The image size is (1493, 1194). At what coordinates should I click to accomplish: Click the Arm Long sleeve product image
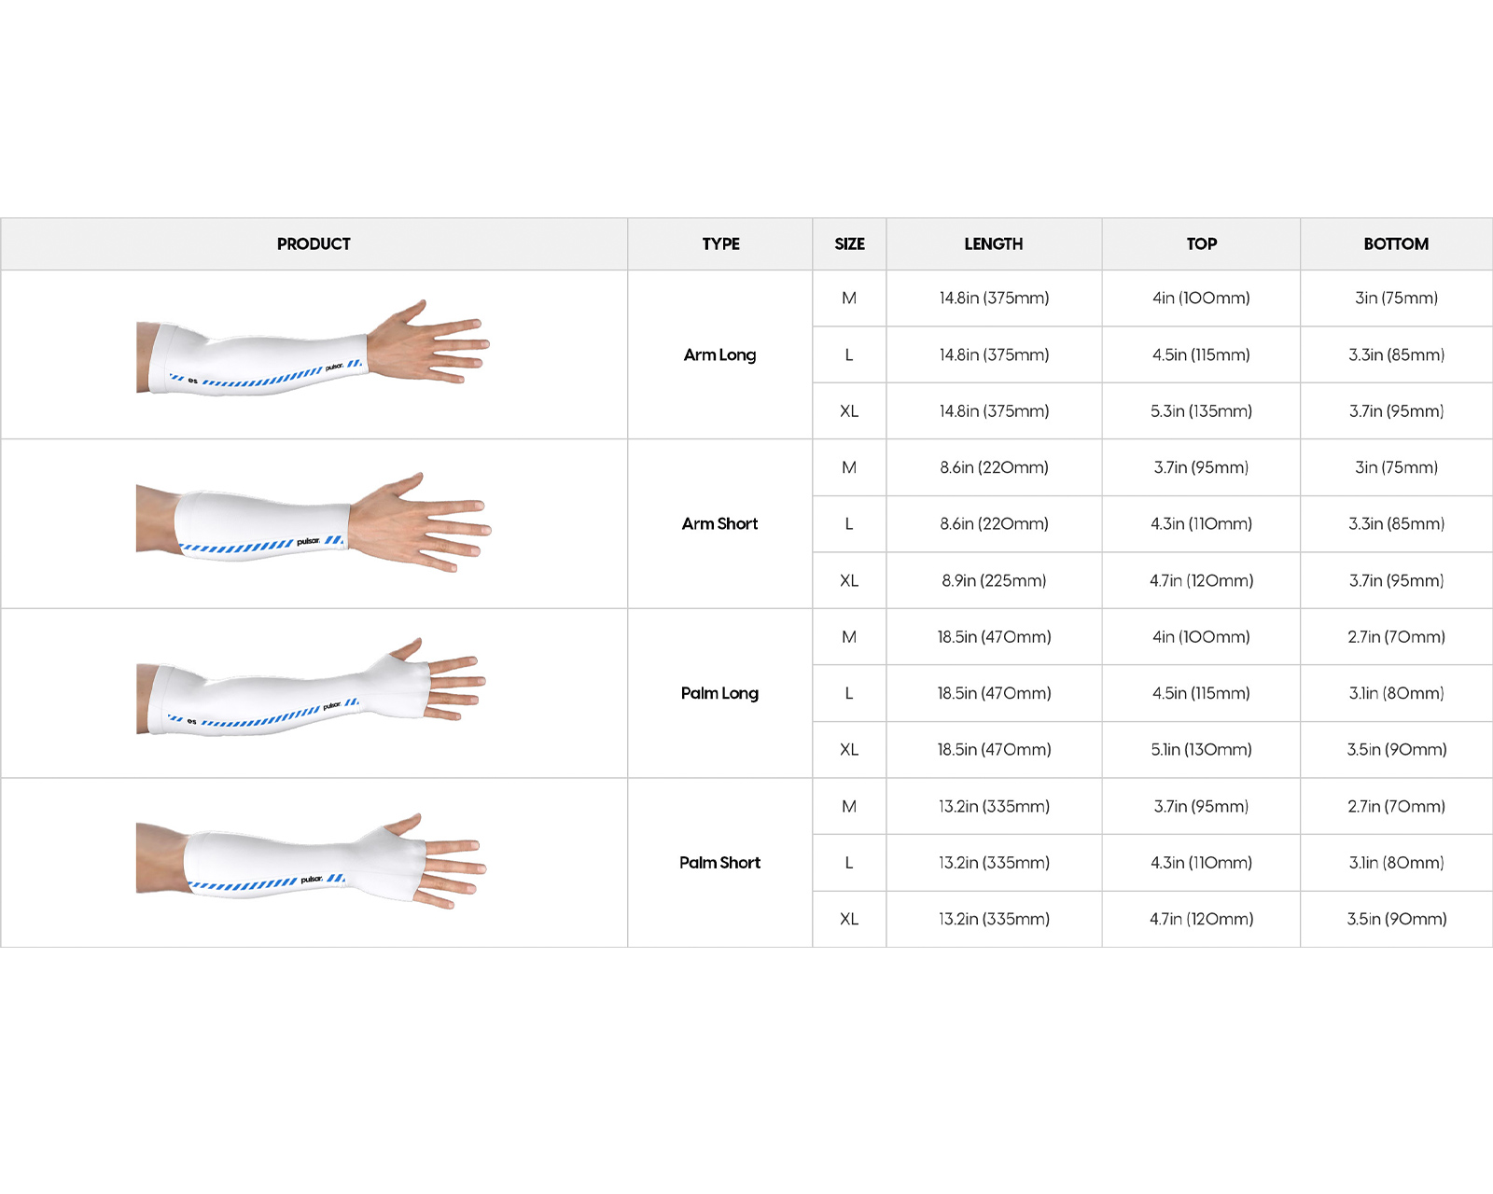pos(313,351)
